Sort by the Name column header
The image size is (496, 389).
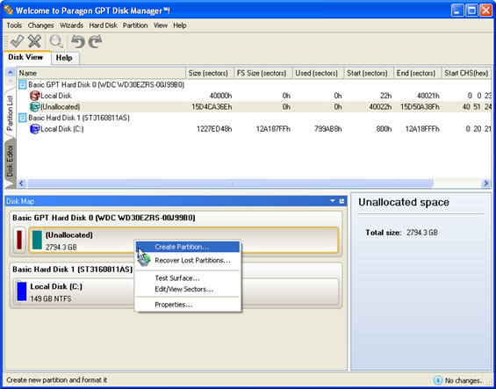101,73
